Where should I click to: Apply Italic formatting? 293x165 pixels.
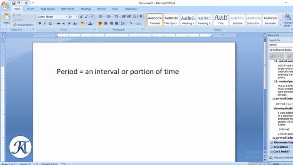[45, 23]
